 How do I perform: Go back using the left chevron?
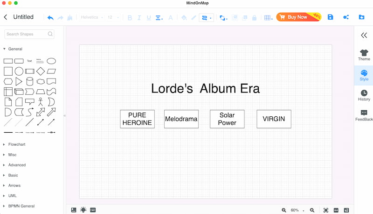(6, 17)
